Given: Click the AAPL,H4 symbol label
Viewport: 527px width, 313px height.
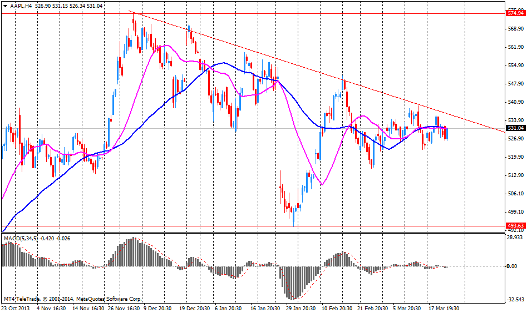Looking at the screenshot, I should coord(21,6).
